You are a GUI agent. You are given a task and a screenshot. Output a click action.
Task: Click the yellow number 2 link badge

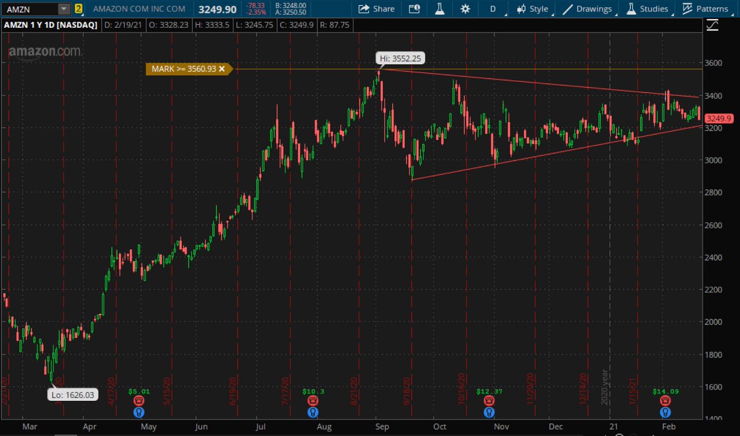[x=78, y=9]
